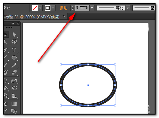Select the Line Segment tool
159x118 pixels.
[x=5, y=57]
